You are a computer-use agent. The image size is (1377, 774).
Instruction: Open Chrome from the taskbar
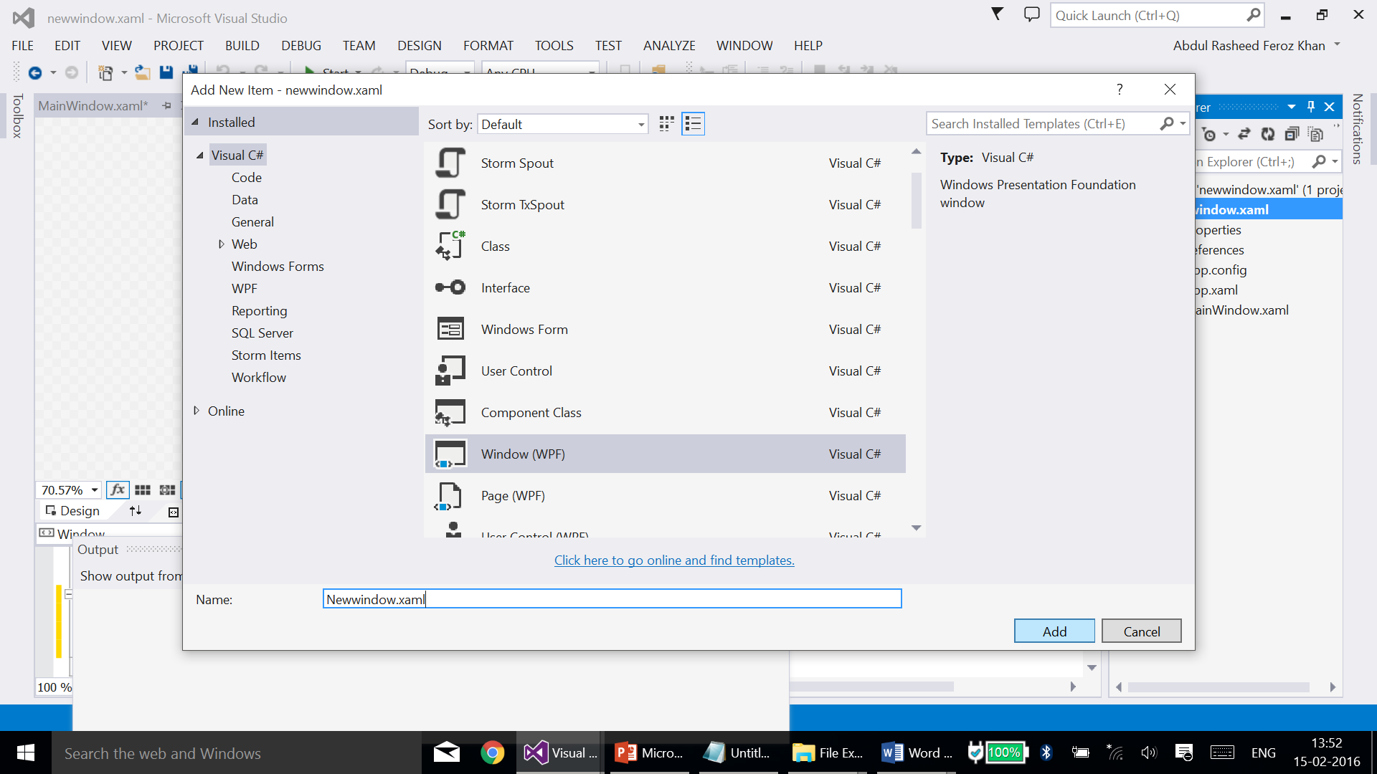point(492,752)
